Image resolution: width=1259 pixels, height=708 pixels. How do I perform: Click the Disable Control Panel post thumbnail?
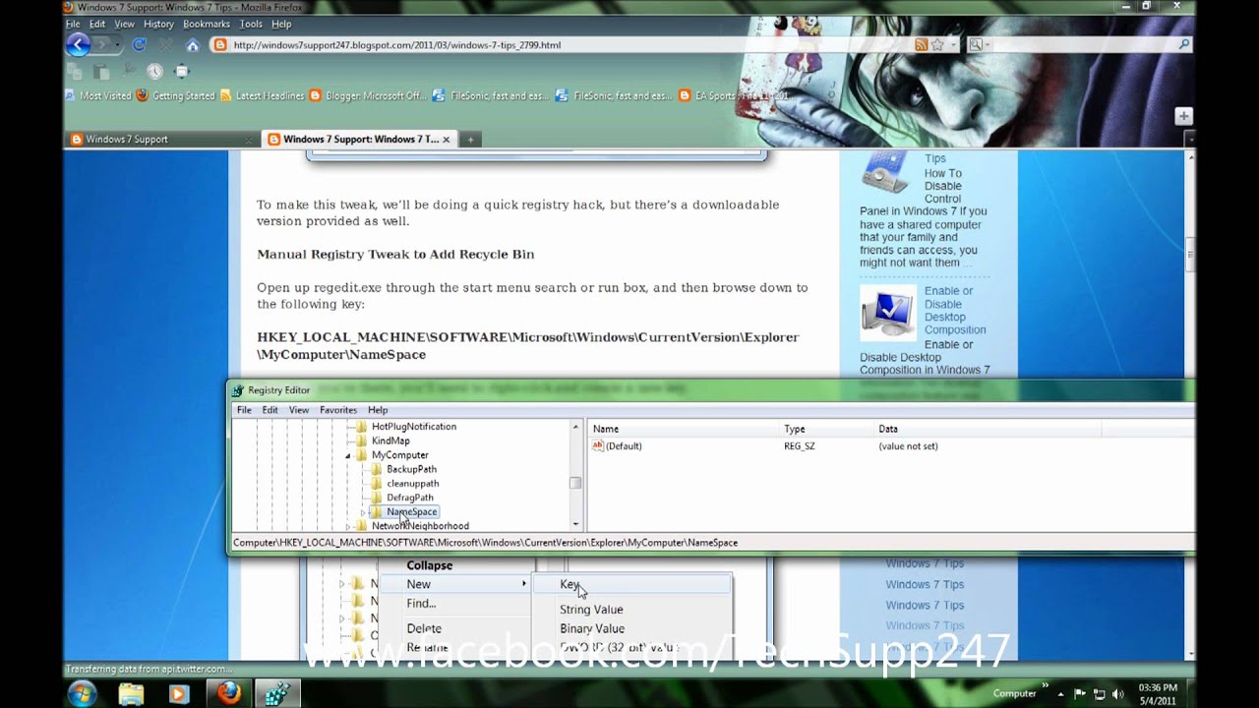pyautogui.click(x=886, y=173)
